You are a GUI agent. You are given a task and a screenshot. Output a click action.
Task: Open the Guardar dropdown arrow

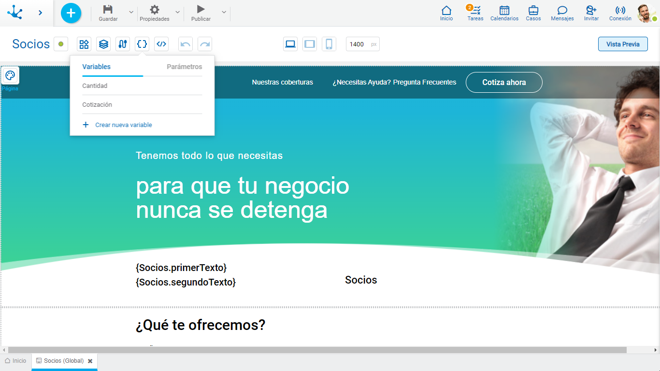tap(131, 12)
